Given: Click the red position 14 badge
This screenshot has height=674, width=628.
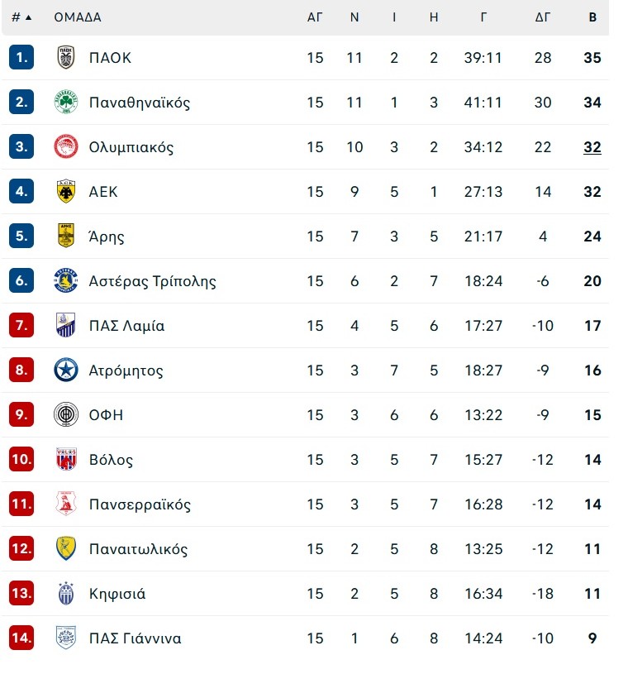Looking at the screenshot, I should 21,638.
